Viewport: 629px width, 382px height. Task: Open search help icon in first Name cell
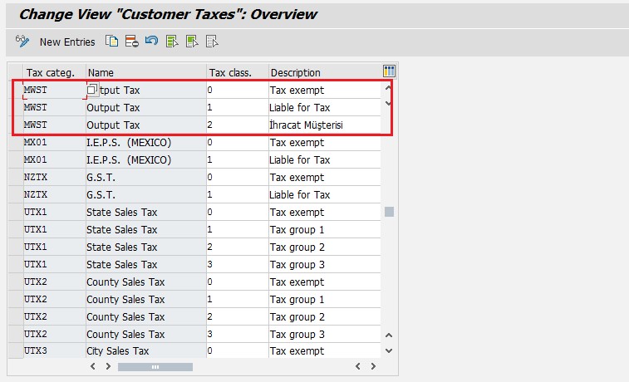click(x=93, y=90)
